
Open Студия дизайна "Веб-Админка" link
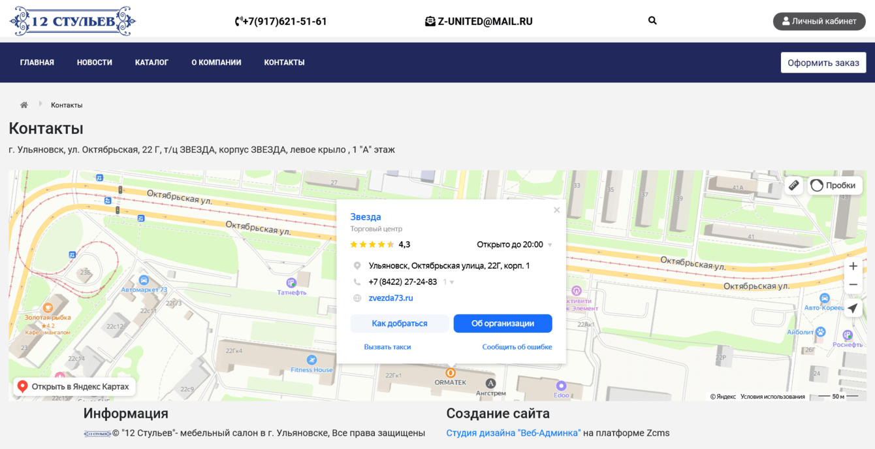click(513, 433)
